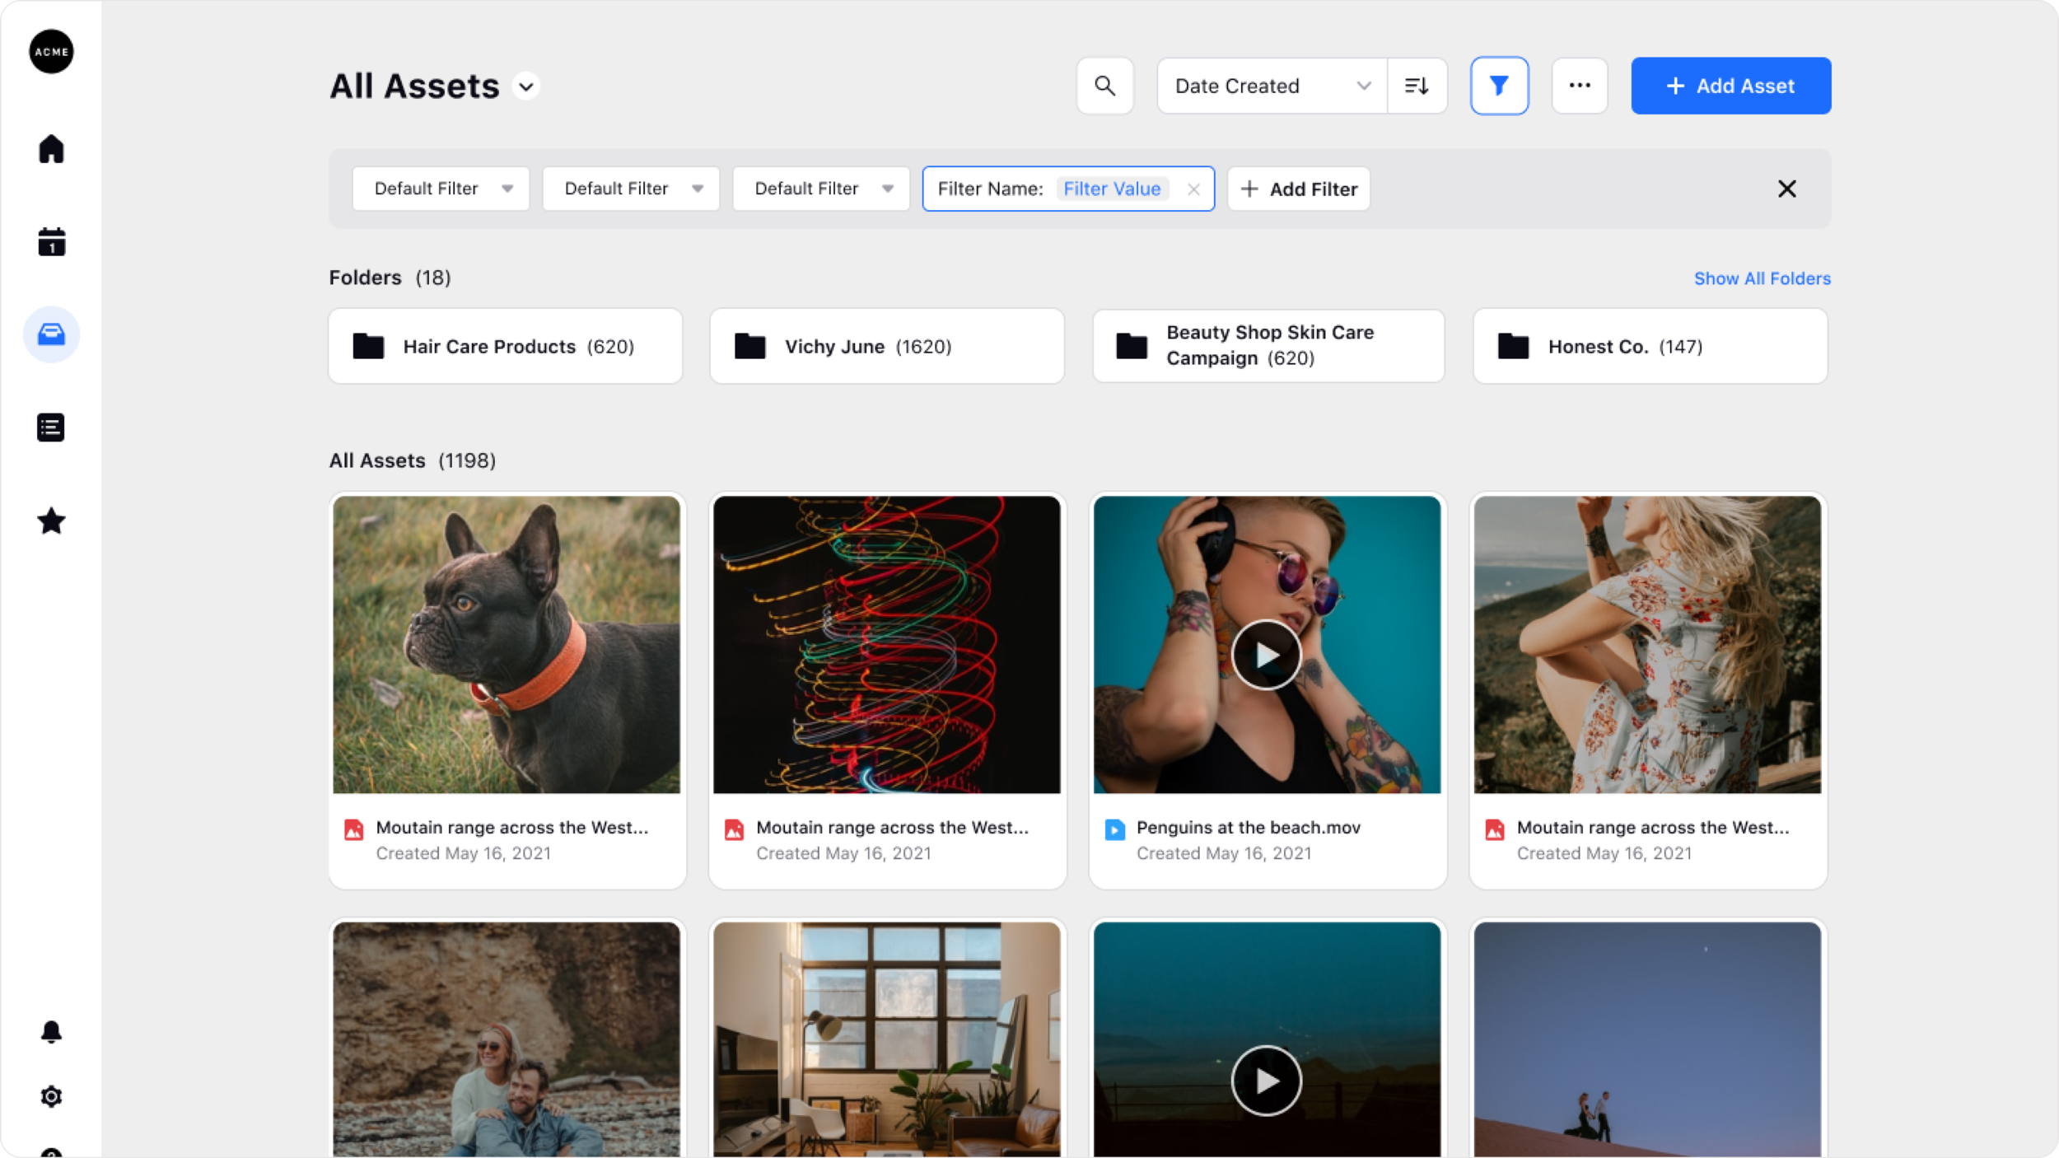The image size is (2059, 1158).
Task: Click Add Filter button
Action: click(1299, 189)
